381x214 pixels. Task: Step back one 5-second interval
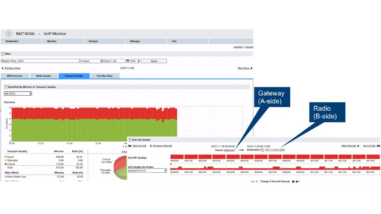pos(256,181)
